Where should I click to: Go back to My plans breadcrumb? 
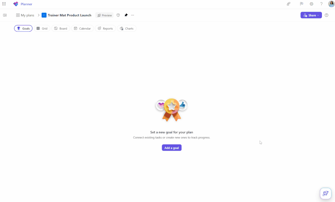pyautogui.click(x=25, y=15)
